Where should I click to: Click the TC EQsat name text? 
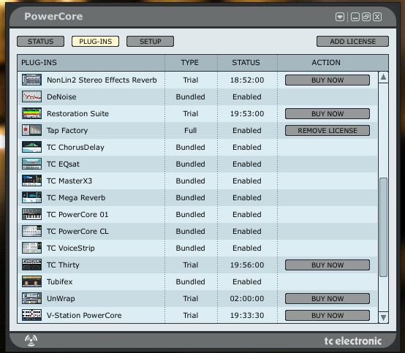pos(63,164)
